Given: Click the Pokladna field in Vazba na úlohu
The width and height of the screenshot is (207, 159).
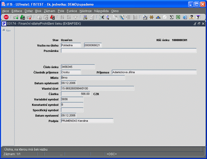Looking at the screenshot, I should [71, 45].
